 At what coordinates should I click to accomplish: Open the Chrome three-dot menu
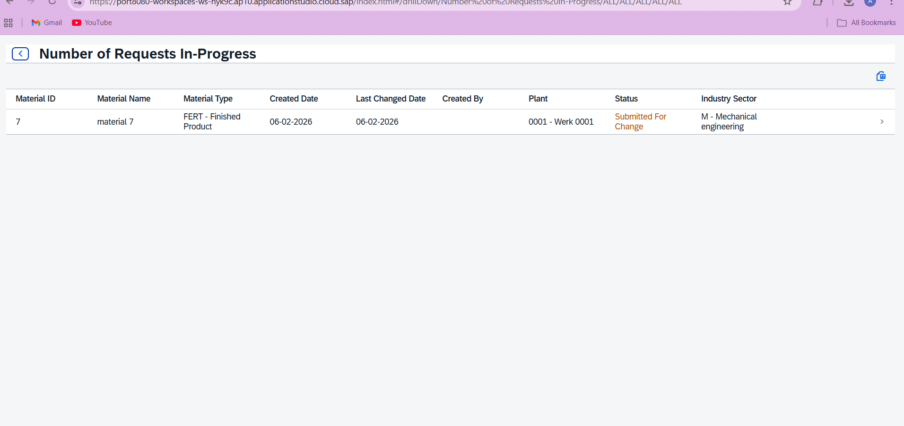click(x=891, y=2)
